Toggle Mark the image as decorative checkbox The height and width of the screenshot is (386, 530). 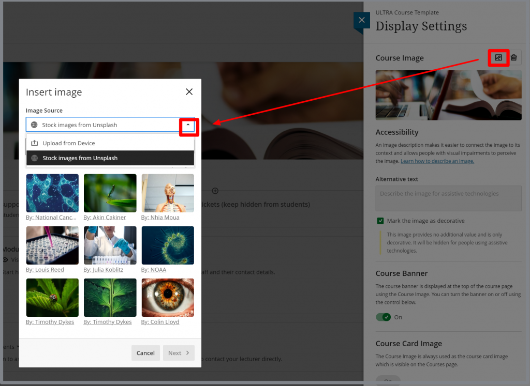[x=380, y=221]
